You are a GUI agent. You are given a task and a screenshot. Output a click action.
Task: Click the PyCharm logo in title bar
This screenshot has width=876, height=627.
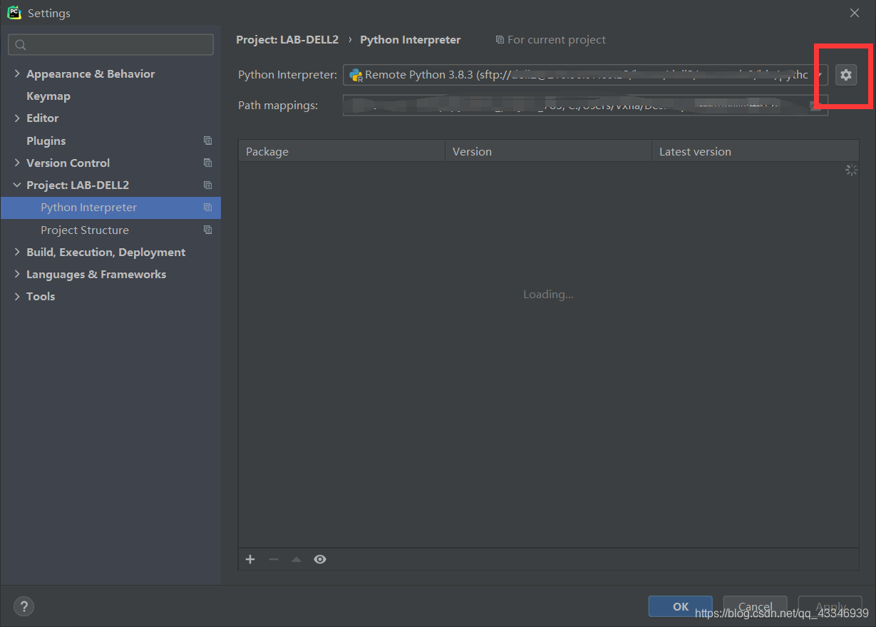pos(14,12)
